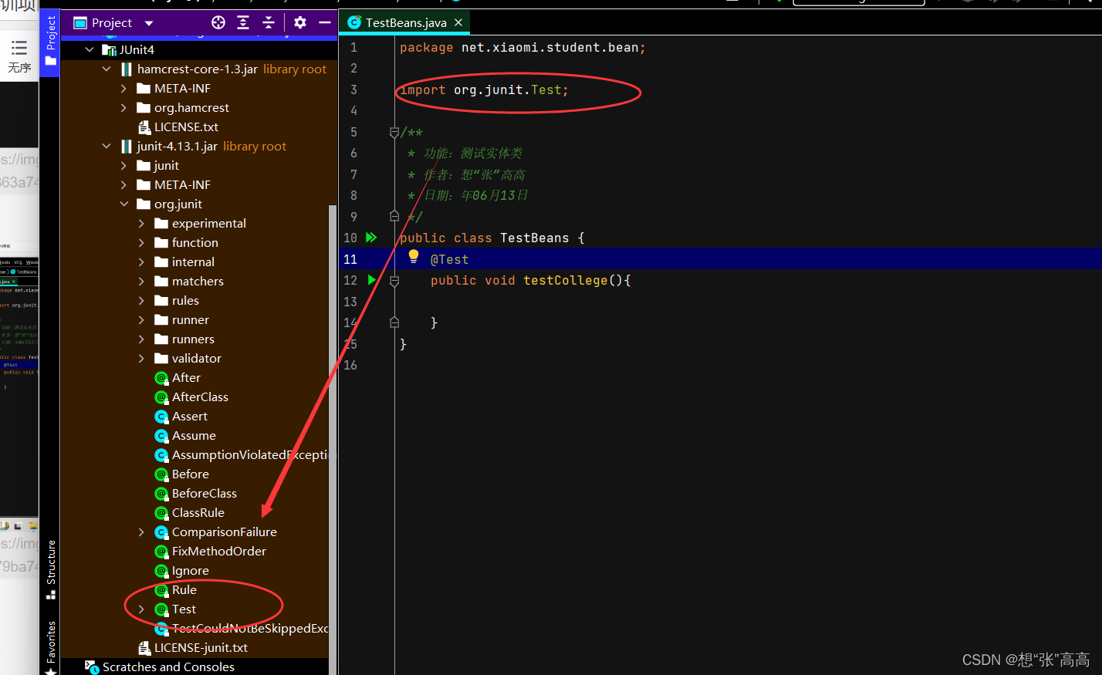Click the Collapse All icon in Project toolbar
This screenshot has width=1102, height=675.
268,22
